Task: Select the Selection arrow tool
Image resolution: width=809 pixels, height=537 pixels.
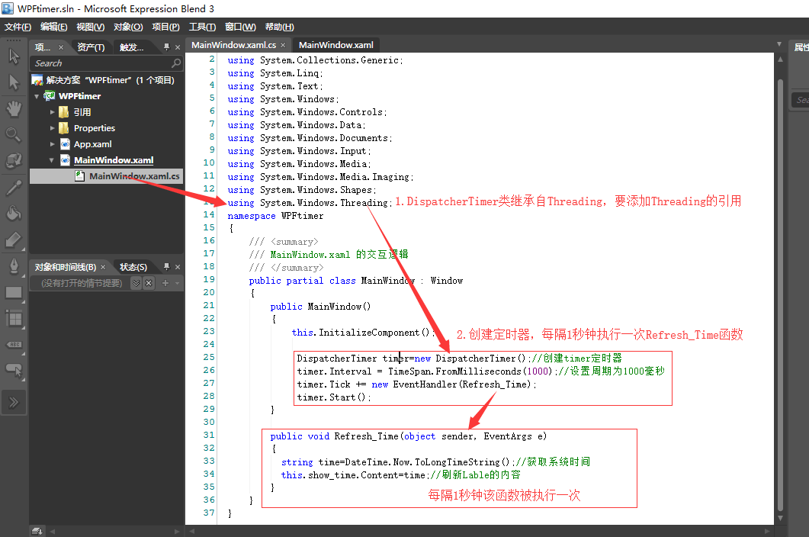Action: 14,56
